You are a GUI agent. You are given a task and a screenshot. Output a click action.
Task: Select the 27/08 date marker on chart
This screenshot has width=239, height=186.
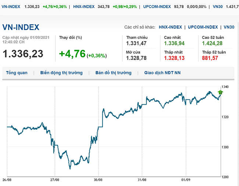tap(54, 180)
